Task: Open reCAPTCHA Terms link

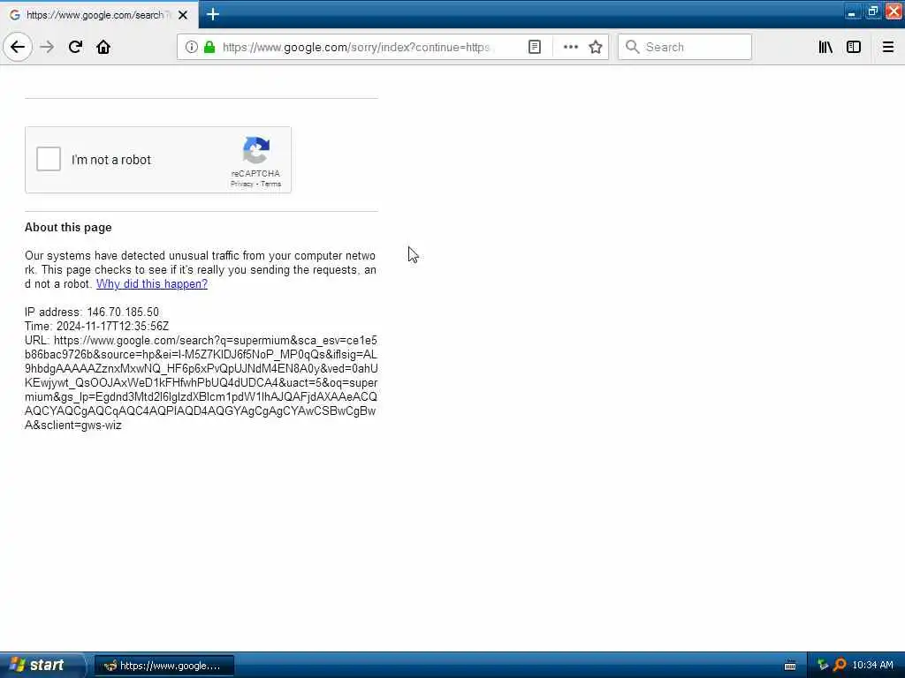Action: [x=270, y=184]
